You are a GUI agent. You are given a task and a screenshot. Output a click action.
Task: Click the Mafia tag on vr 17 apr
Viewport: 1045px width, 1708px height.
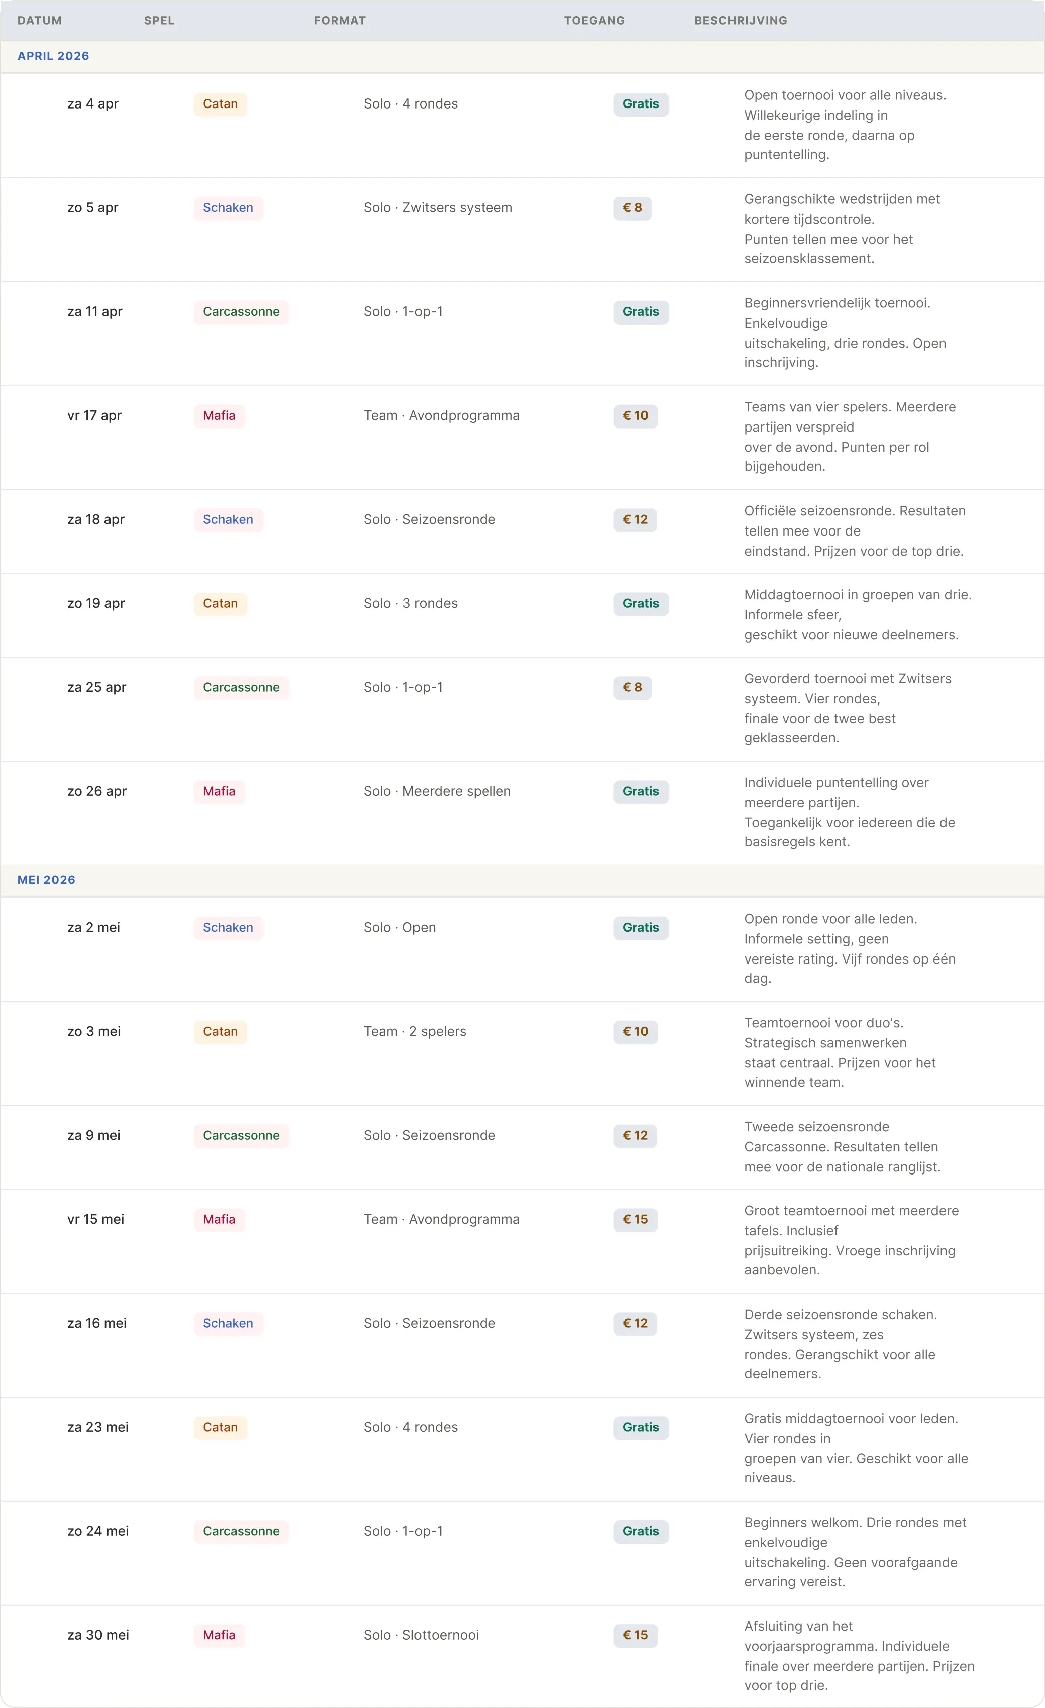[219, 416]
